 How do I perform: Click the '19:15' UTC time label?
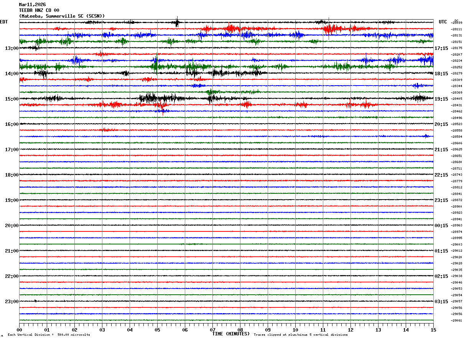tap(441, 99)
